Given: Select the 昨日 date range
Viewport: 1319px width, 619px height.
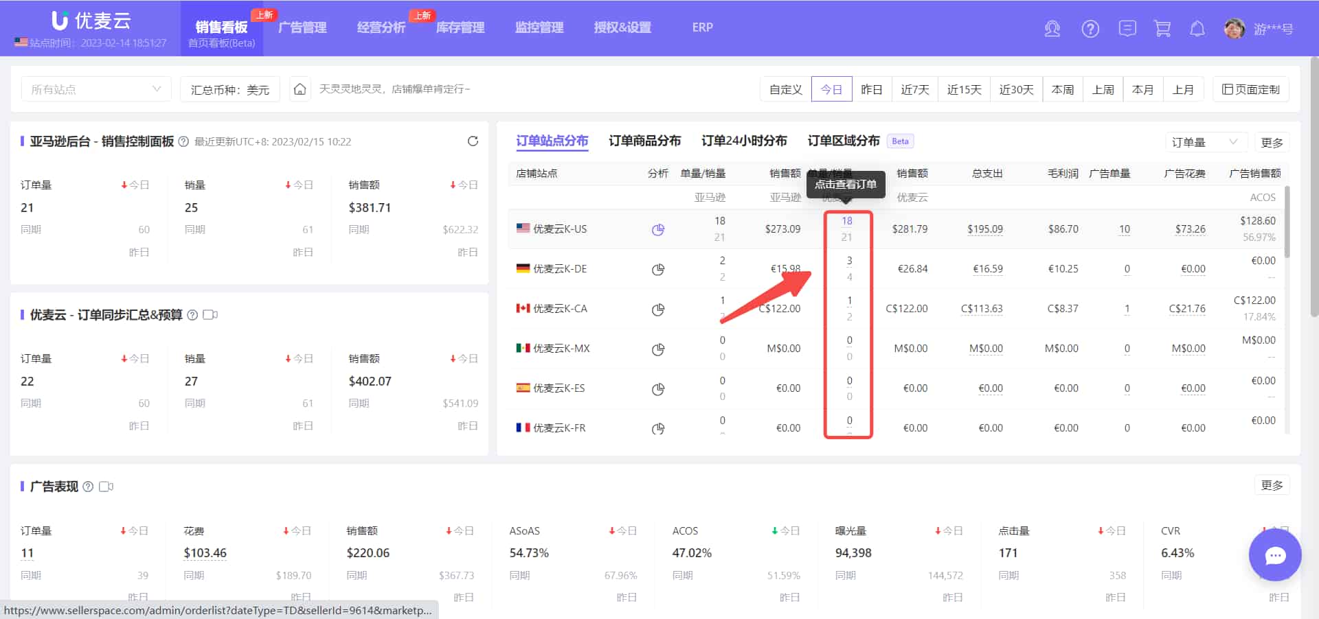Looking at the screenshot, I should click(x=872, y=89).
